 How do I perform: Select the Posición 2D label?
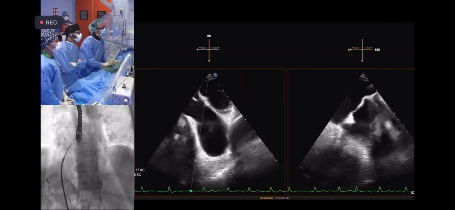pyautogui.click(x=282, y=198)
